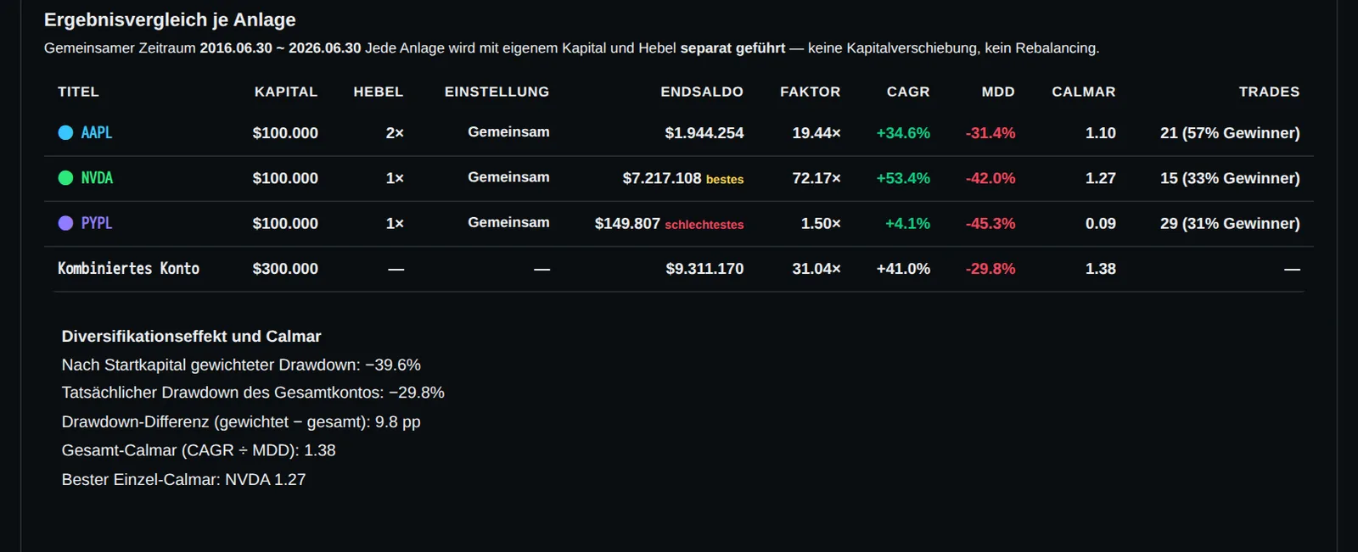Screen dimensions: 1358x552
Task: Click the PYPL Gemeinsam setting cell
Action: point(508,222)
